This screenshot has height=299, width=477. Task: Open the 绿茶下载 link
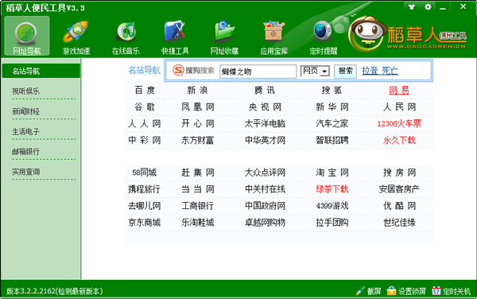332,189
